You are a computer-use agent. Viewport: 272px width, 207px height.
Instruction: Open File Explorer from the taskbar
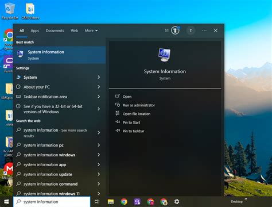[x=111, y=202]
